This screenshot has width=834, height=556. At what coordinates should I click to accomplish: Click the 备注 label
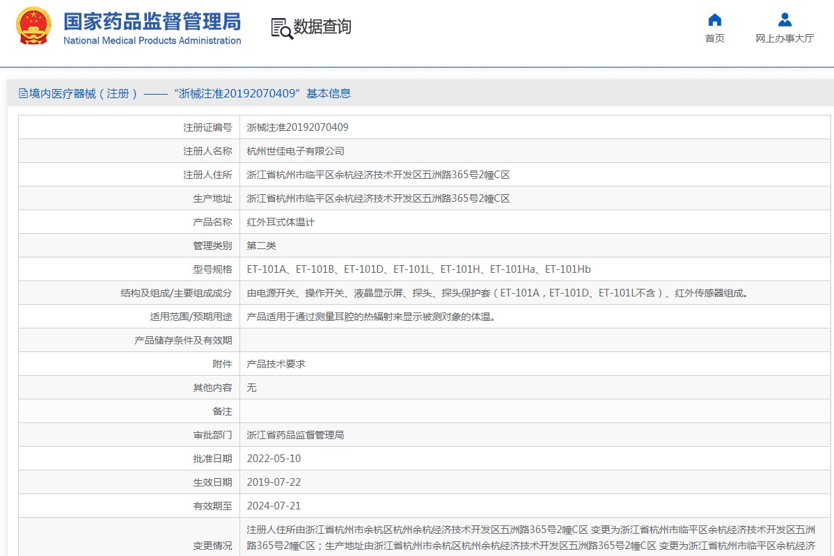click(x=222, y=411)
